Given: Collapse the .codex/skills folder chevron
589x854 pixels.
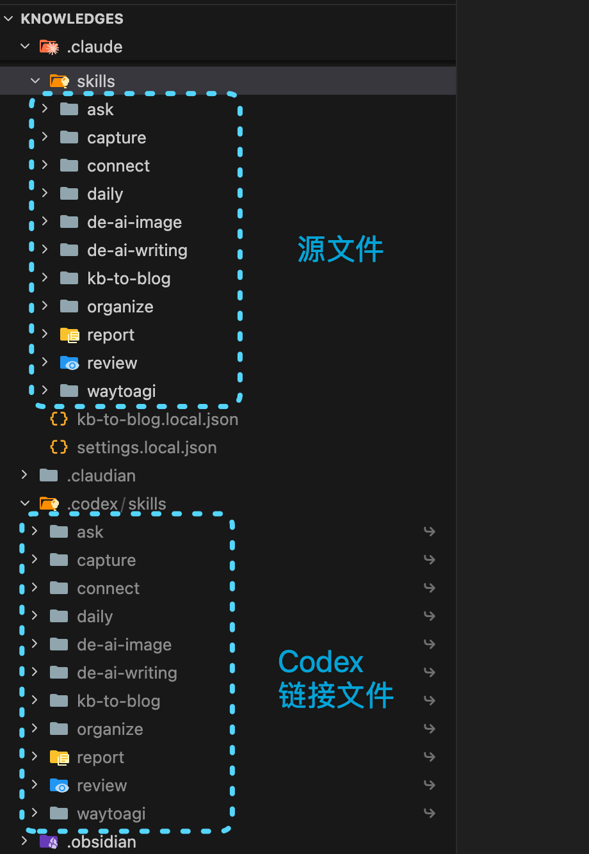Looking at the screenshot, I should click(x=25, y=504).
